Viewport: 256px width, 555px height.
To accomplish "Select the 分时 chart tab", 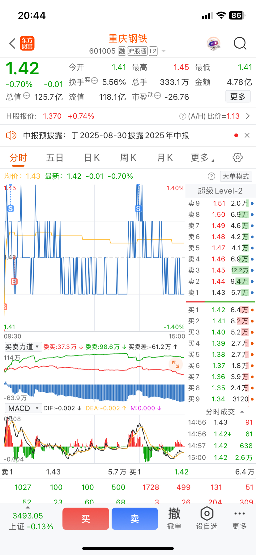I will 18,158.
